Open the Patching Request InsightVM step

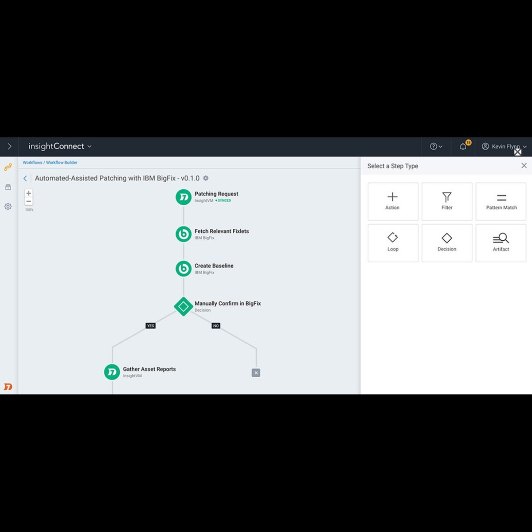point(184,197)
